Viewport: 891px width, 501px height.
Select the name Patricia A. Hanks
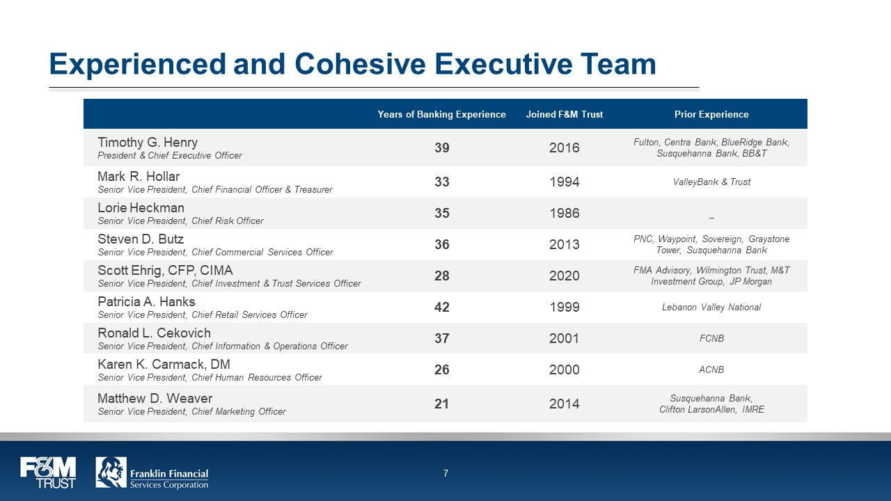(x=147, y=301)
